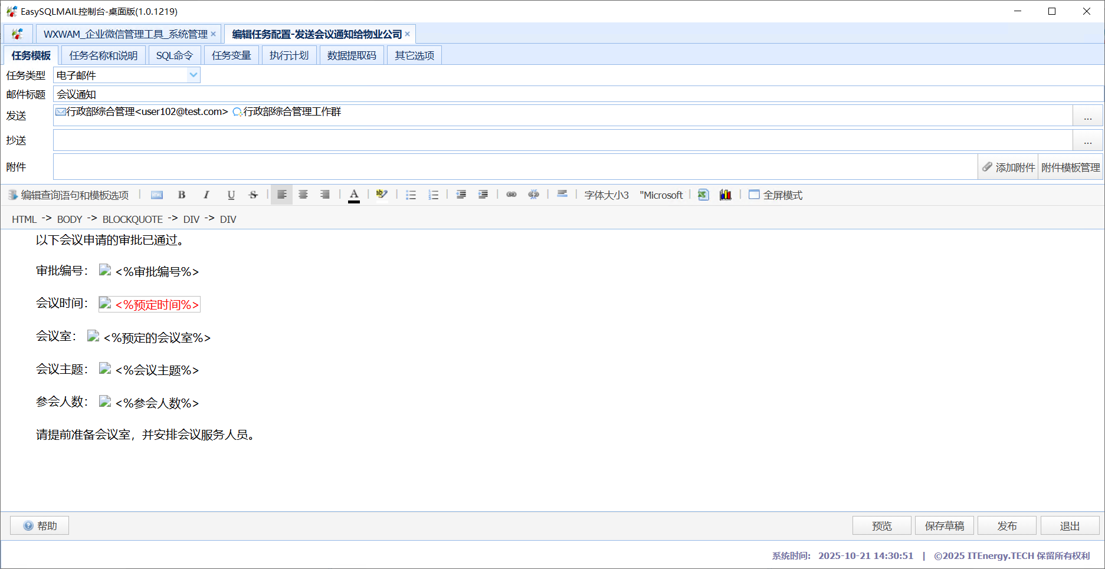Open the 任务类型 dropdown
This screenshot has width=1105, height=569.
[193, 75]
